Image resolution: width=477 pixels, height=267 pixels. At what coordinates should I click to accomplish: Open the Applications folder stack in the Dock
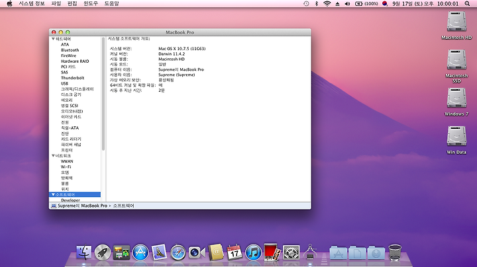click(x=339, y=252)
